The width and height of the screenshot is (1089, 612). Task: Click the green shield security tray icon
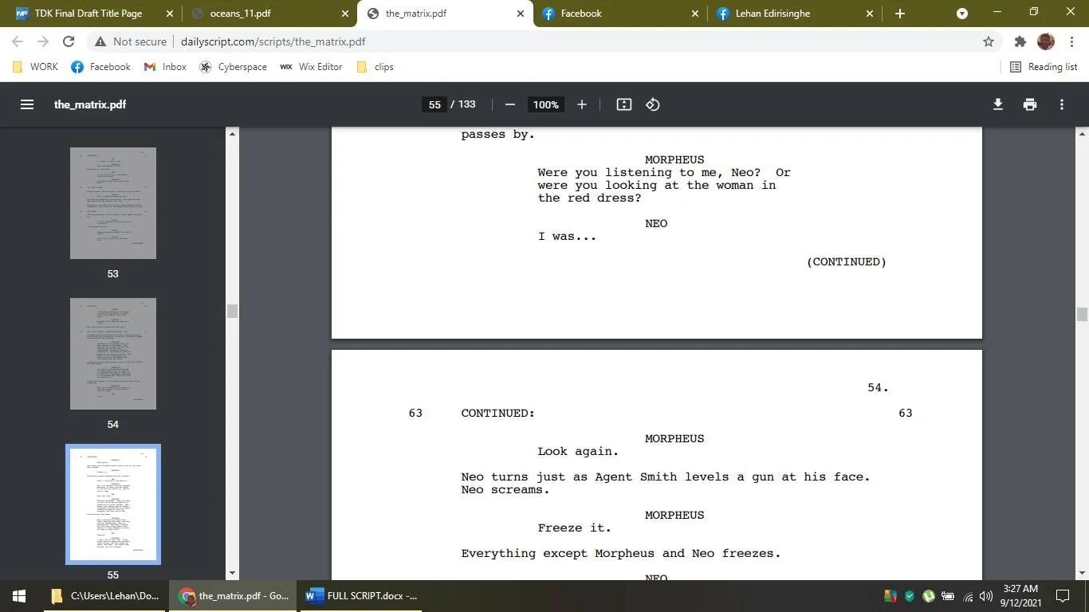coord(910,596)
